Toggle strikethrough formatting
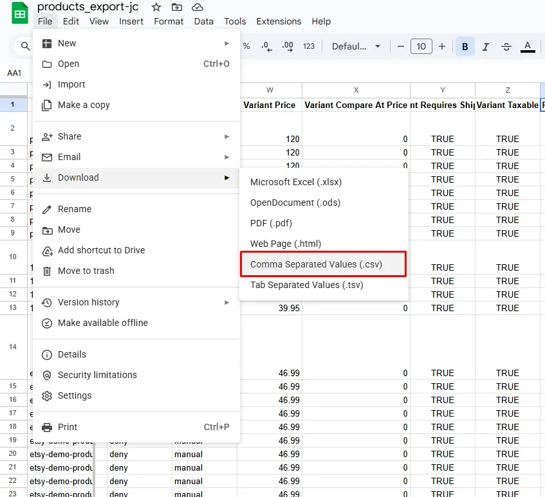 pyautogui.click(x=506, y=46)
